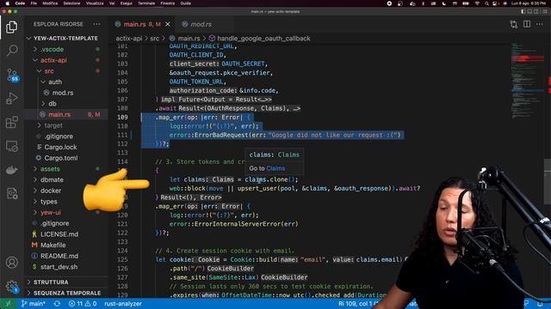Viewport: 551px width, 309px height.
Task: Select main.rs in the file tree
Action: click(x=59, y=114)
